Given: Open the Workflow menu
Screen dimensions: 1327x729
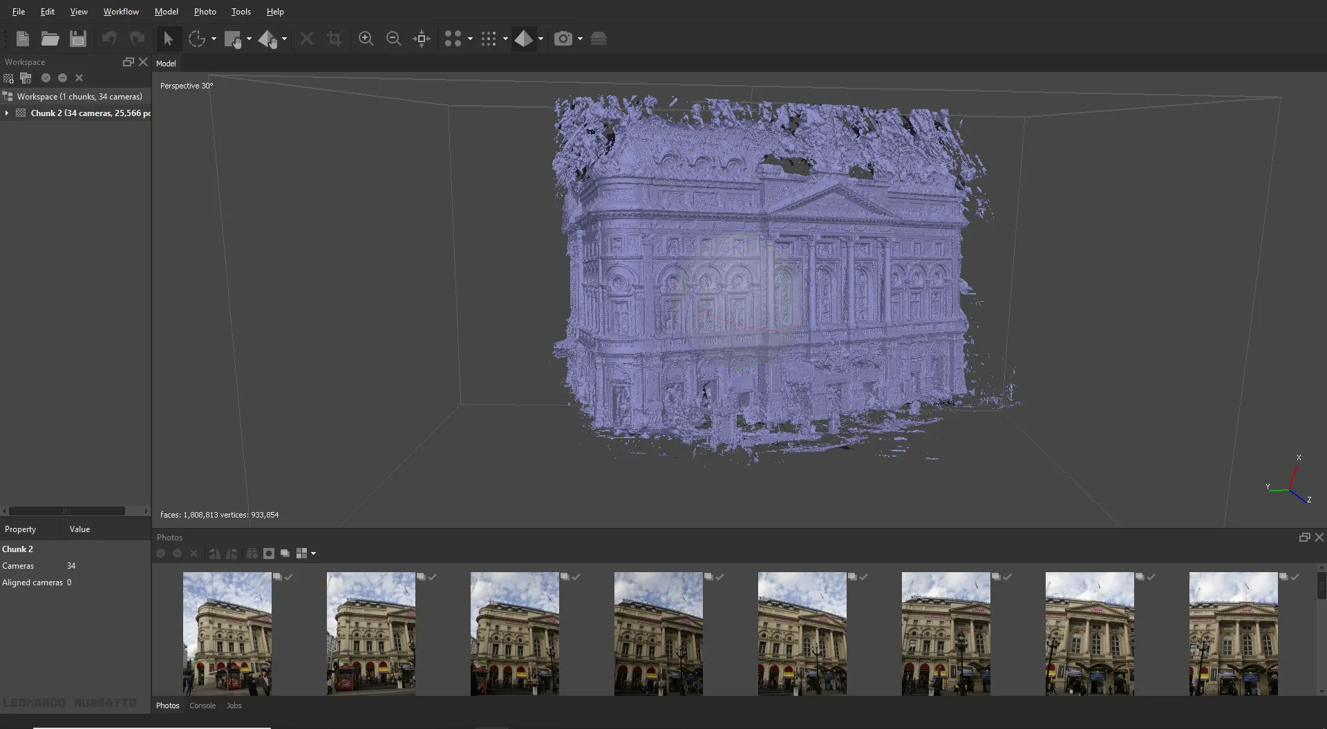Looking at the screenshot, I should pyautogui.click(x=121, y=11).
